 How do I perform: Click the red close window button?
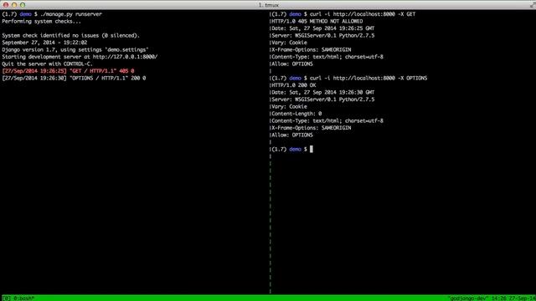(6, 5)
